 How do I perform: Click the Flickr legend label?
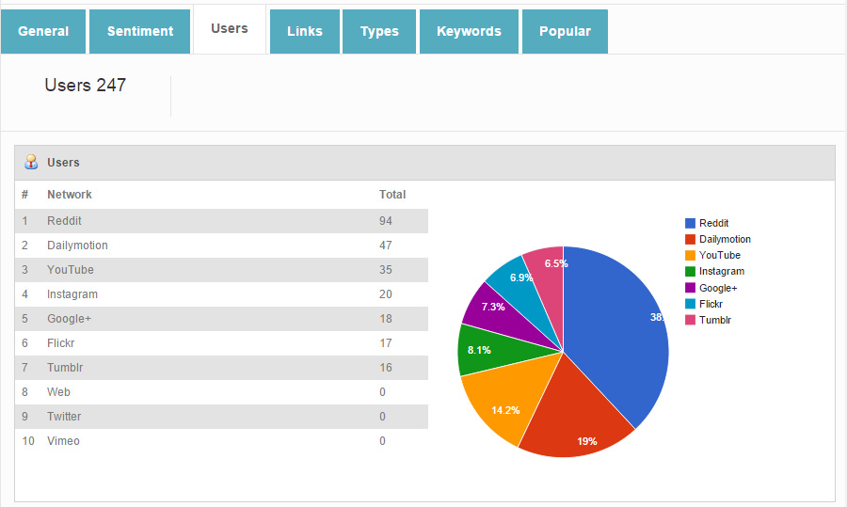(x=711, y=304)
